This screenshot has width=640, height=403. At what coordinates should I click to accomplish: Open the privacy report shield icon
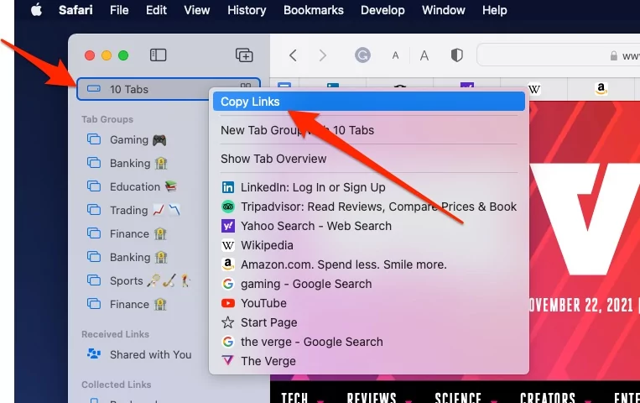[457, 55]
